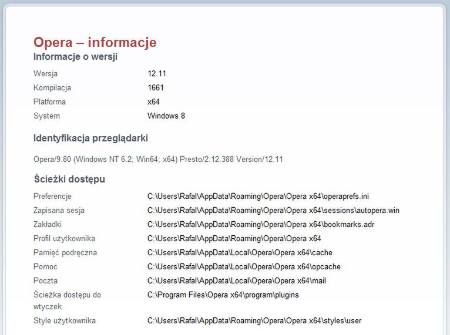Screen dimensions: 450x335
Task: Select platform value x64
Action: point(153,101)
